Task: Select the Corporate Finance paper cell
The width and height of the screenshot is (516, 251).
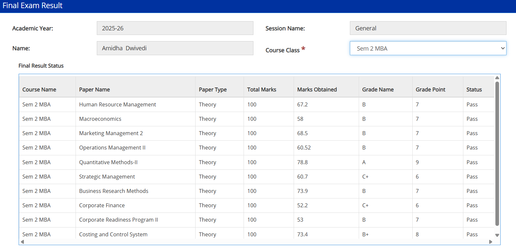Action: [102, 205]
